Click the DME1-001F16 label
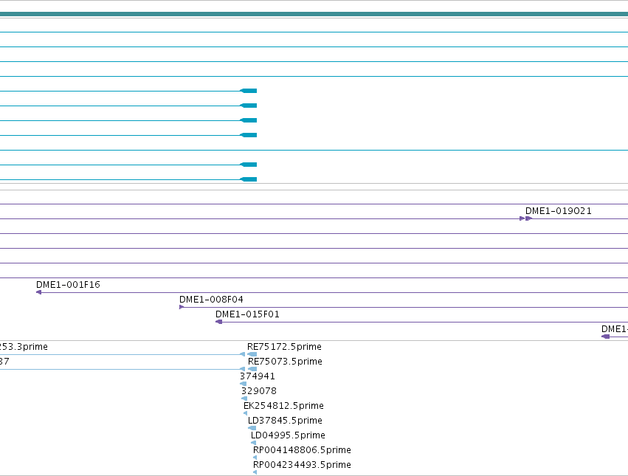 (68, 284)
